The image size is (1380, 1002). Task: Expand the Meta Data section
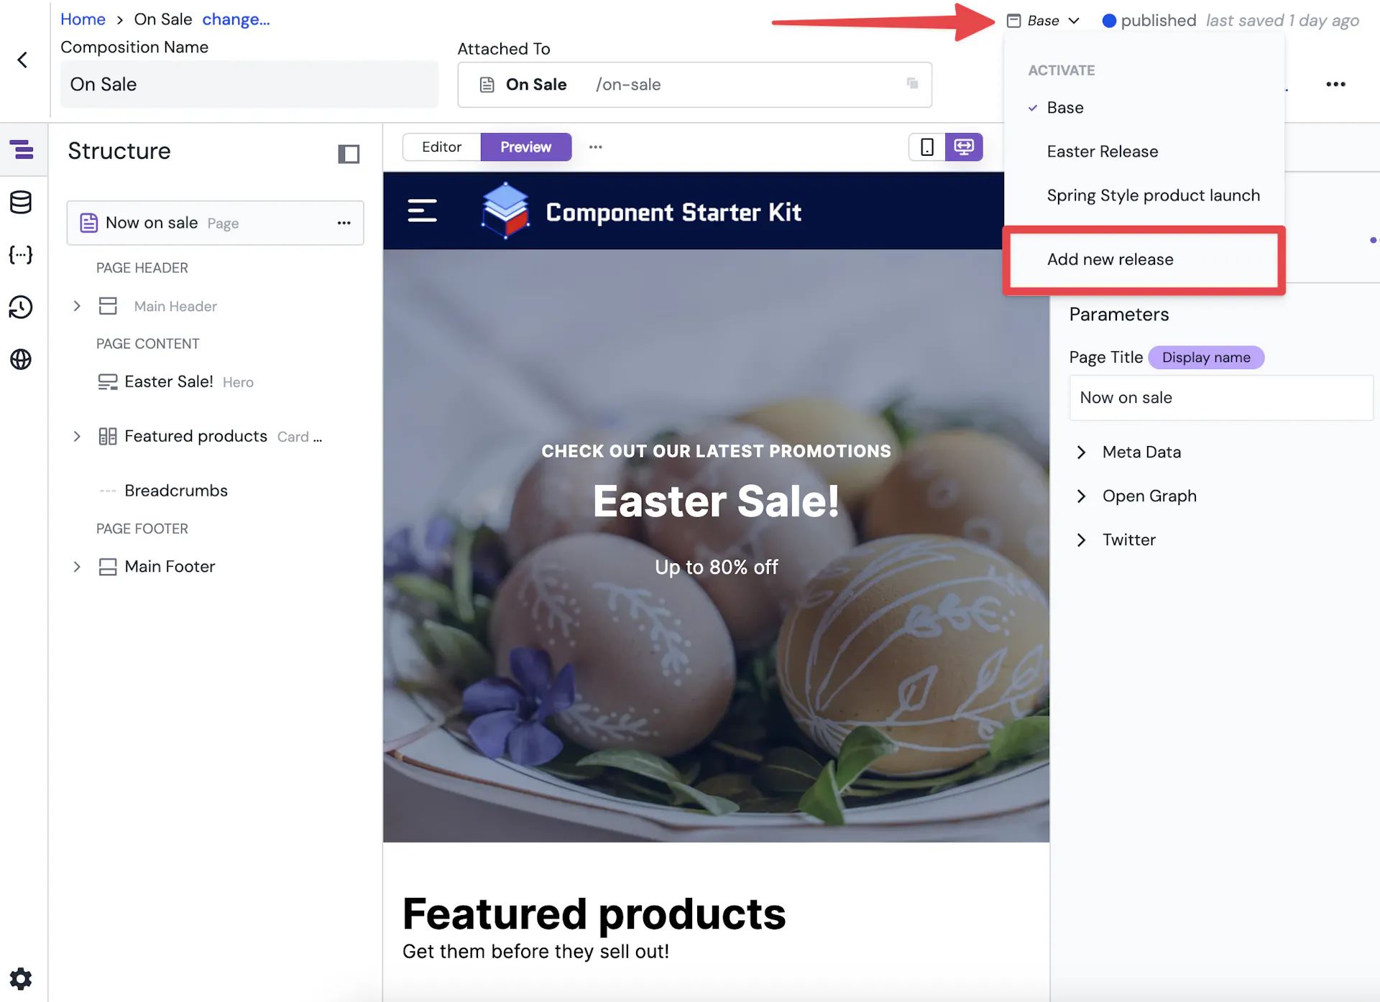click(1081, 452)
